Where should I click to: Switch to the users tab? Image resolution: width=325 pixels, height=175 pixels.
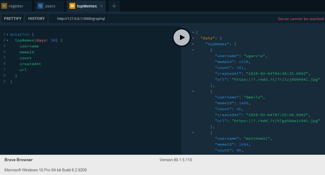tap(50, 6)
